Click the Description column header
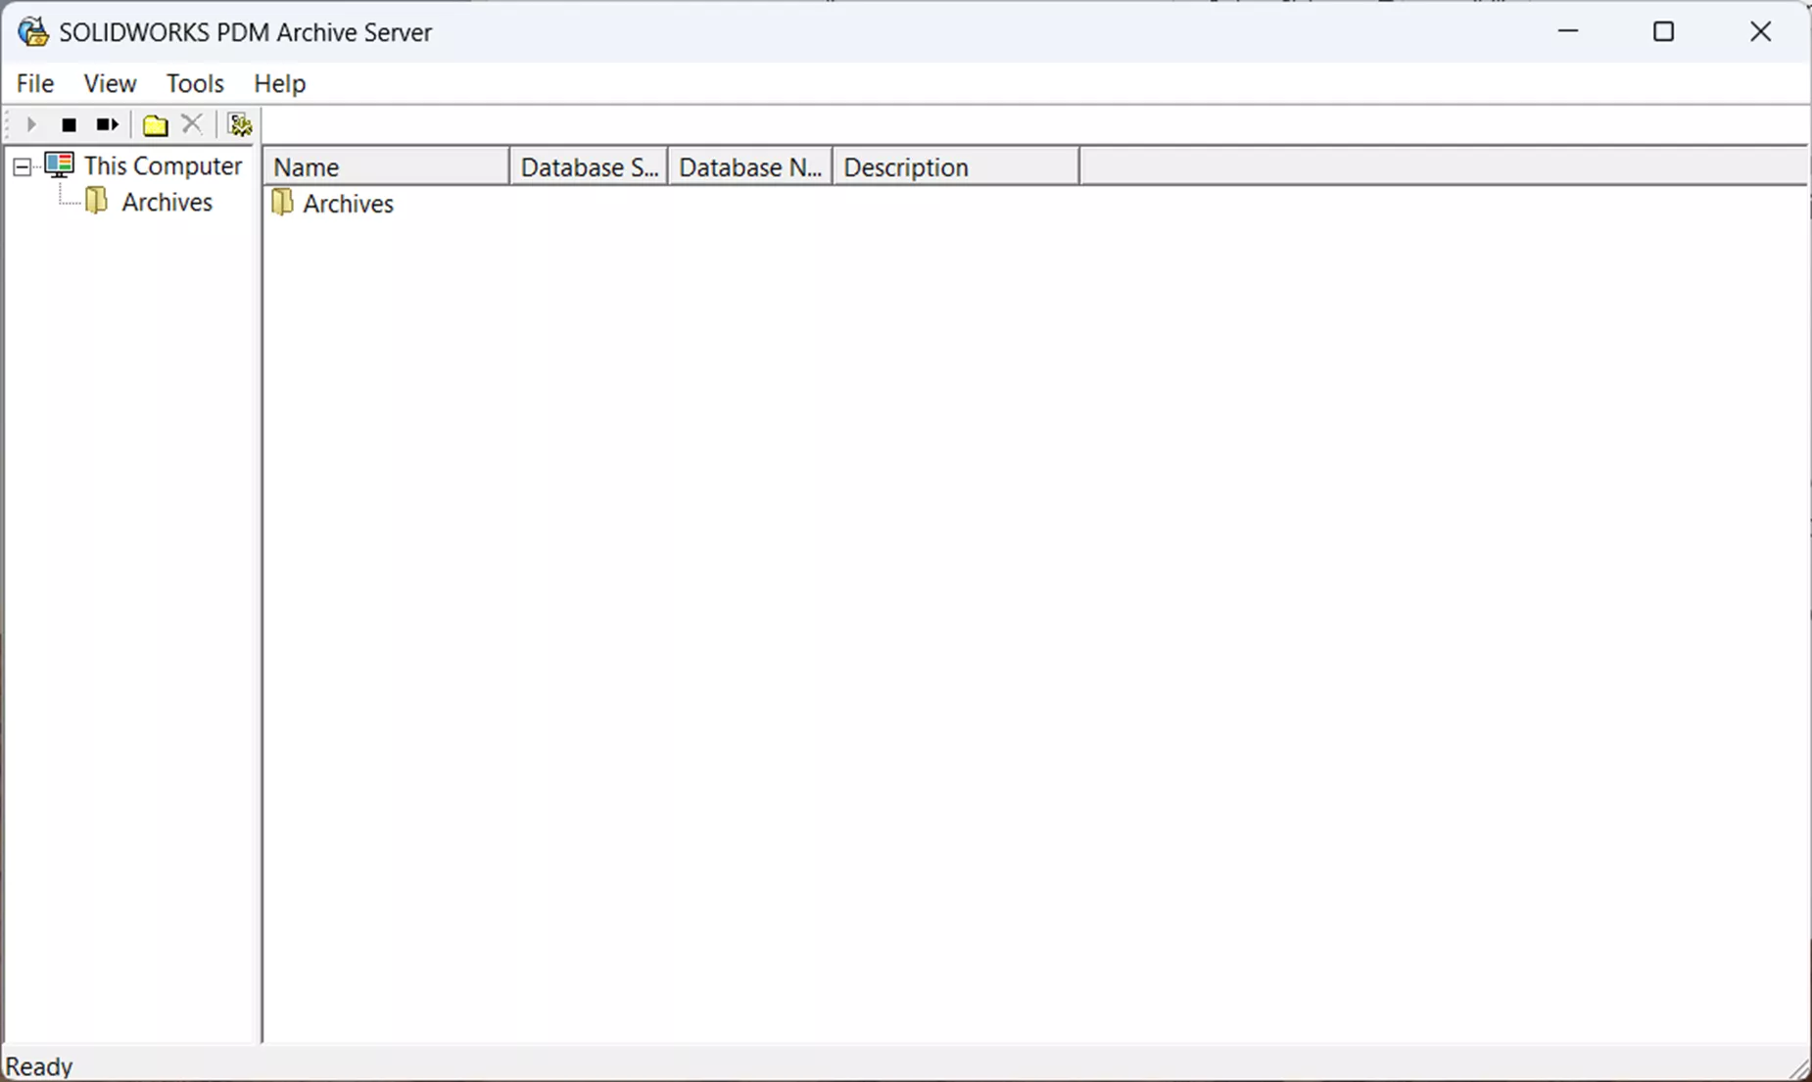The width and height of the screenshot is (1812, 1082). point(905,165)
